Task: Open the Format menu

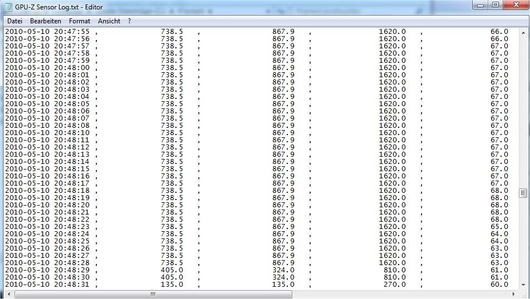Action: click(80, 21)
